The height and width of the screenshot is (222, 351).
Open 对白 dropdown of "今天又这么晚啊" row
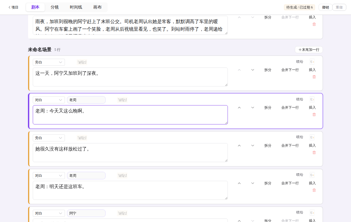[49, 100]
